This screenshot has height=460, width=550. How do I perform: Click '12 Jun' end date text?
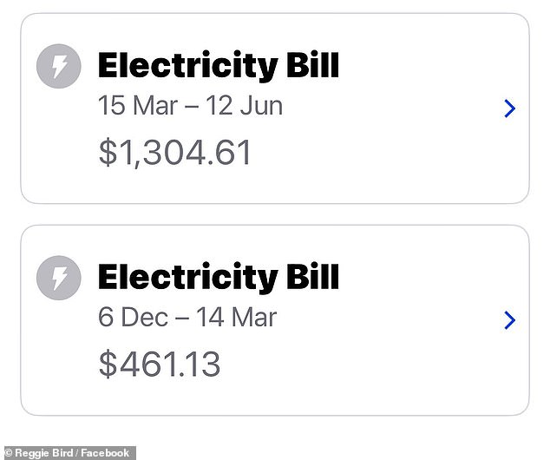pos(244,105)
